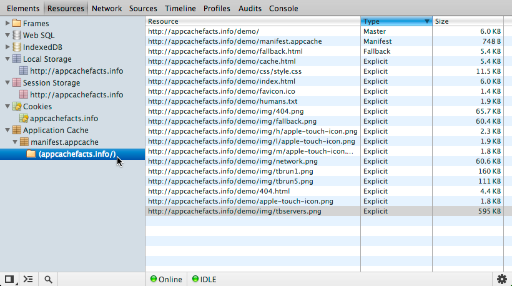Sort by the Type column header
This screenshot has width=512, height=286.
coord(396,21)
